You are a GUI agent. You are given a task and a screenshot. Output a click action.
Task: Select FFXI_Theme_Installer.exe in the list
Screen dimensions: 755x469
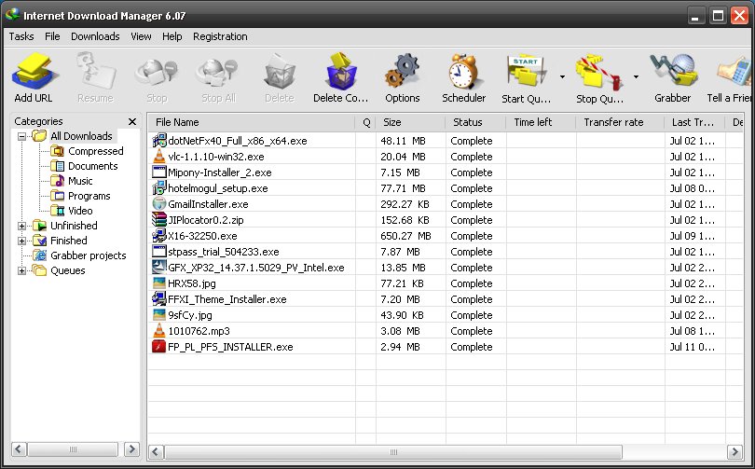click(226, 299)
